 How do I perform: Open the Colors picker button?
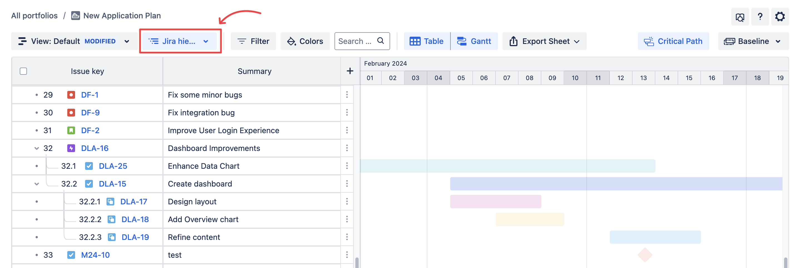pyautogui.click(x=305, y=41)
